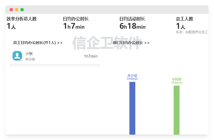The width and height of the screenshot is (214, 140).
Task: Click the yellow minimize window button
Action: 17,10
